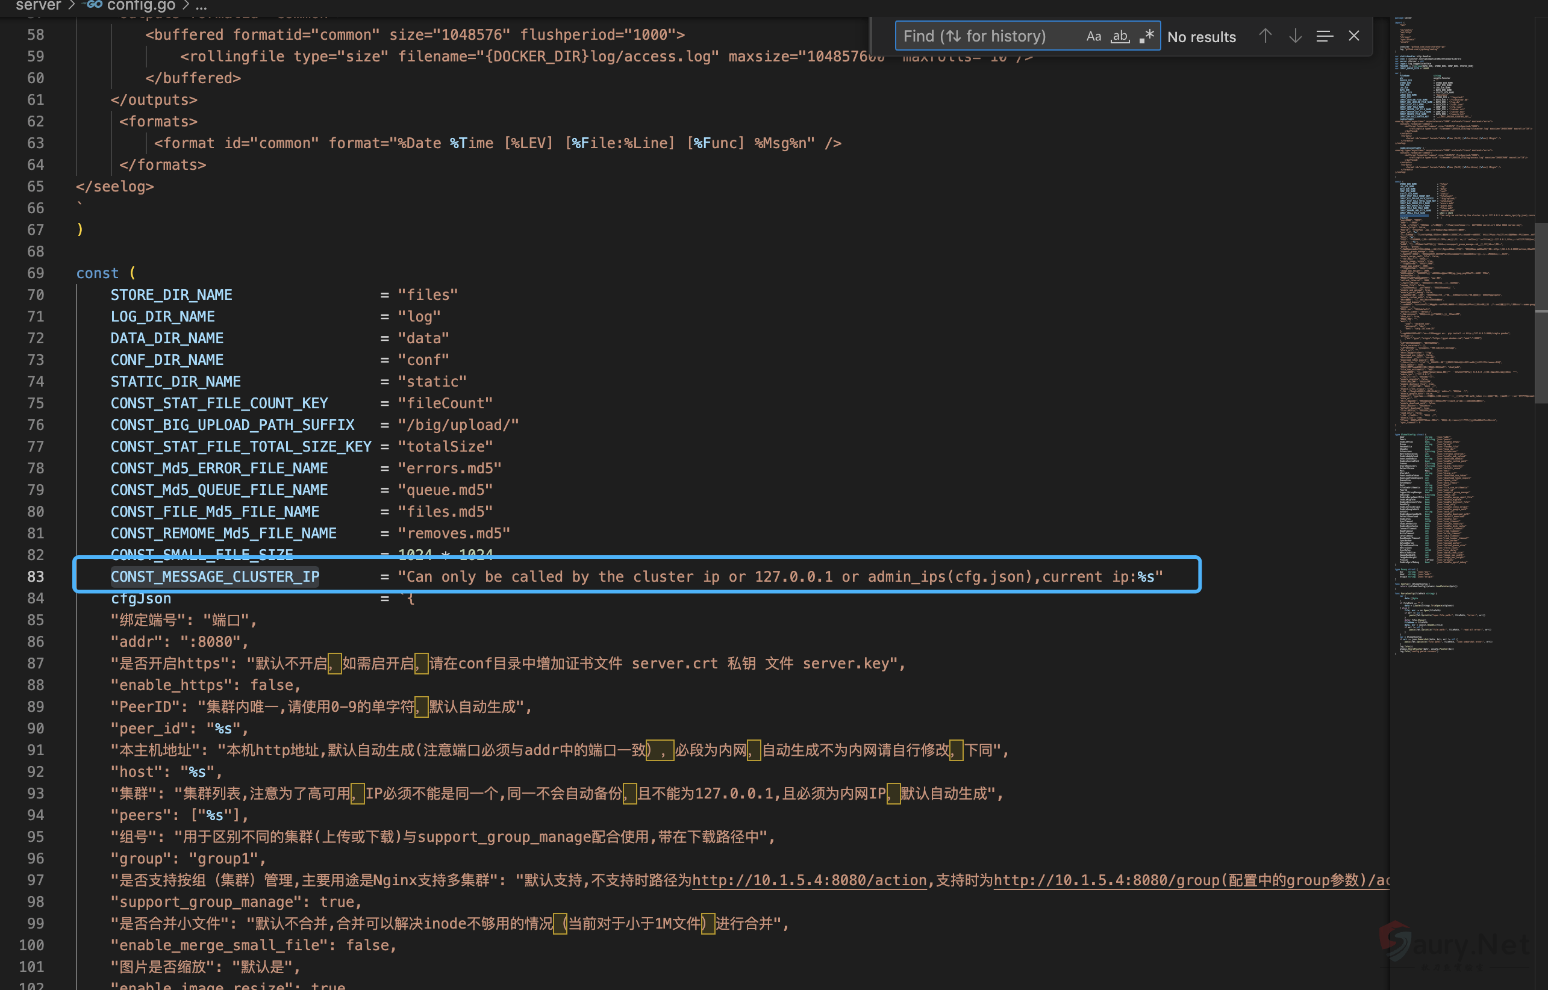Expand the ellipsis breadcrumb symbol
The height and width of the screenshot is (990, 1548).
coord(201,6)
